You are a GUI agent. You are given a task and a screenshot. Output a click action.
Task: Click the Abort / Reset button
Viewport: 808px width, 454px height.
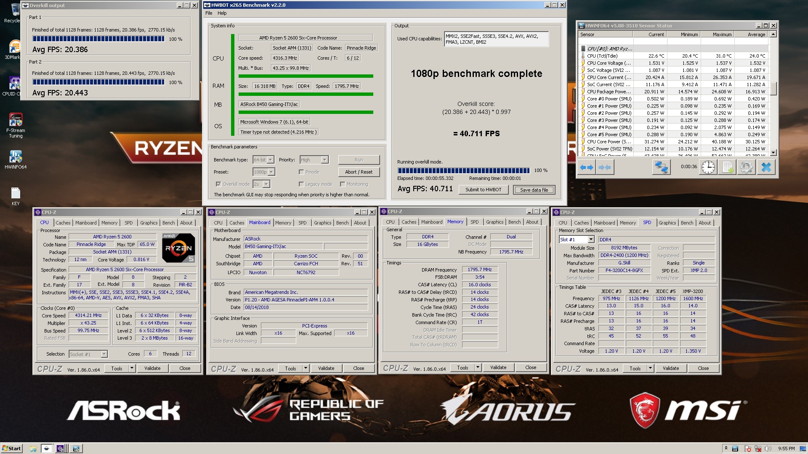pos(359,172)
